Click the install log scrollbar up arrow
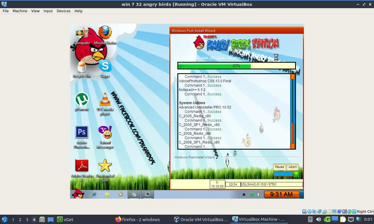Image resolution: width=374 pixels, height=224 pixels. 292,77
